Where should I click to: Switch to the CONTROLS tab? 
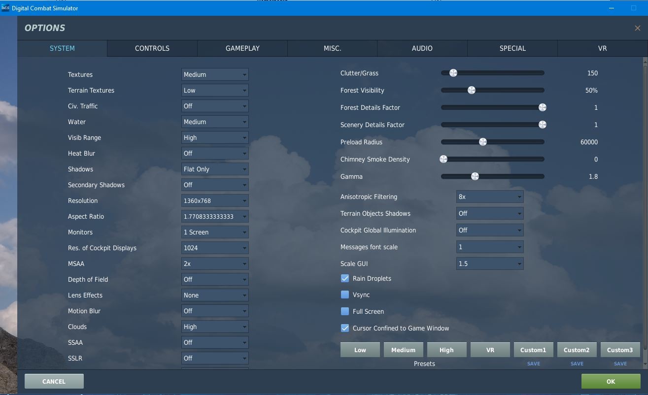(152, 48)
